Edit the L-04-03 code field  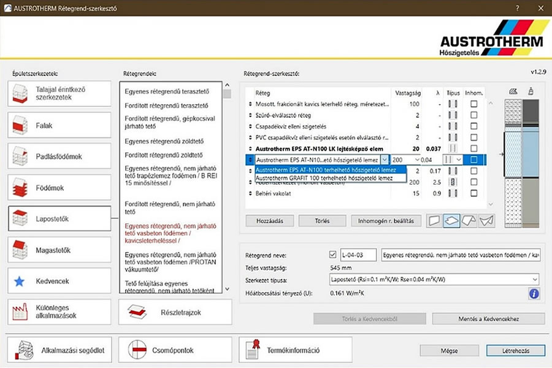point(358,255)
